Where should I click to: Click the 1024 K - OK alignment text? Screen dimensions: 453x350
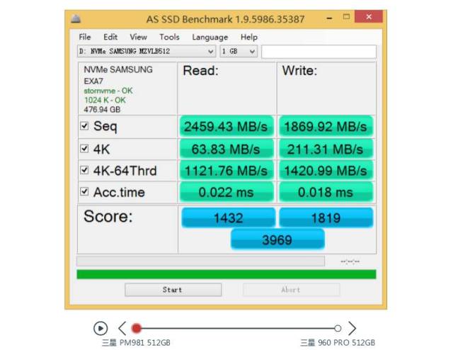(x=105, y=100)
